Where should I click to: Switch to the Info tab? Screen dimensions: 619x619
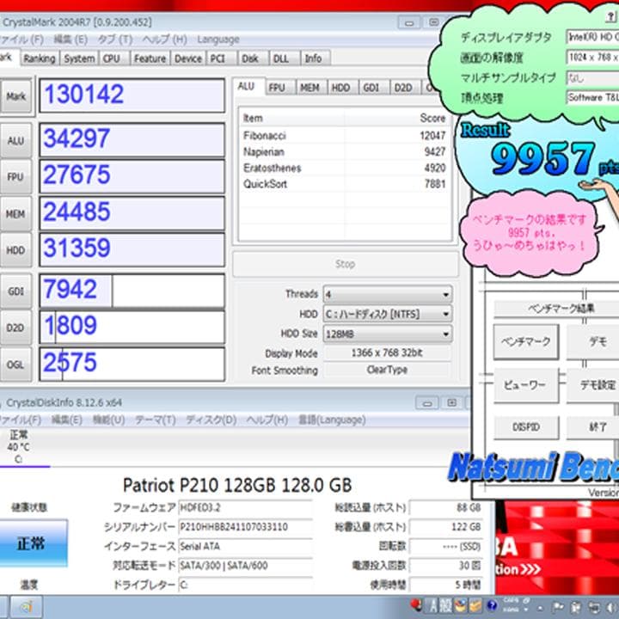[315, 58]
